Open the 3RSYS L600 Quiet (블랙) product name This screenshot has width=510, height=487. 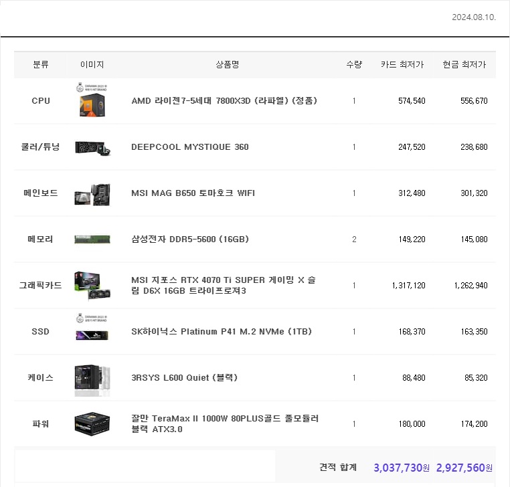[185, 378]
